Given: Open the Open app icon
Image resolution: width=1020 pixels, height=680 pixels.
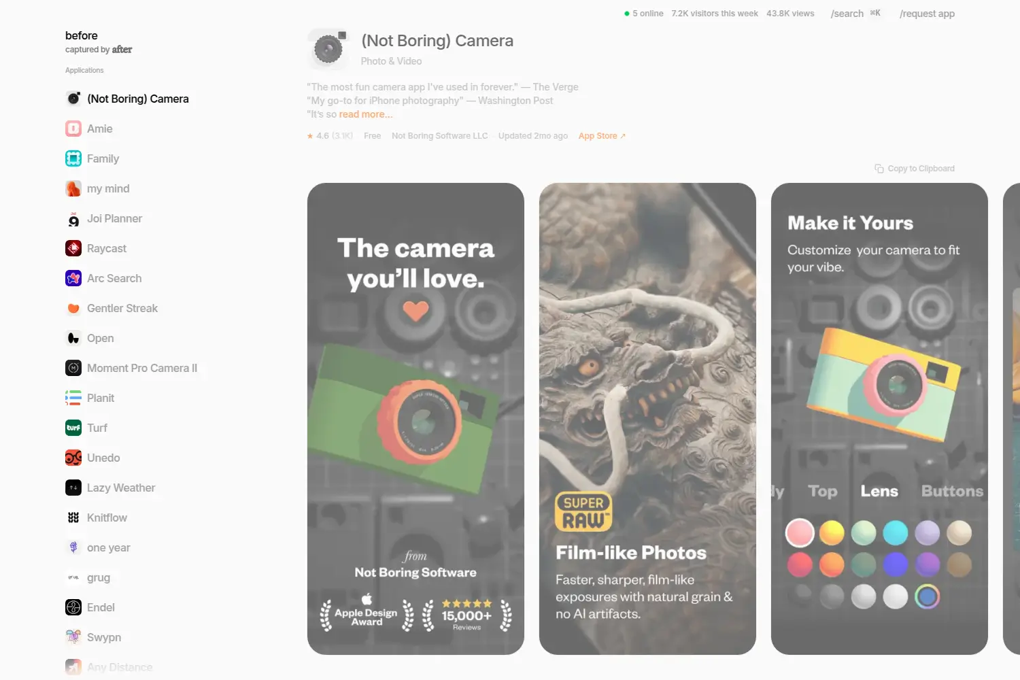Looking at the screenshot, I should pos(73,338).
